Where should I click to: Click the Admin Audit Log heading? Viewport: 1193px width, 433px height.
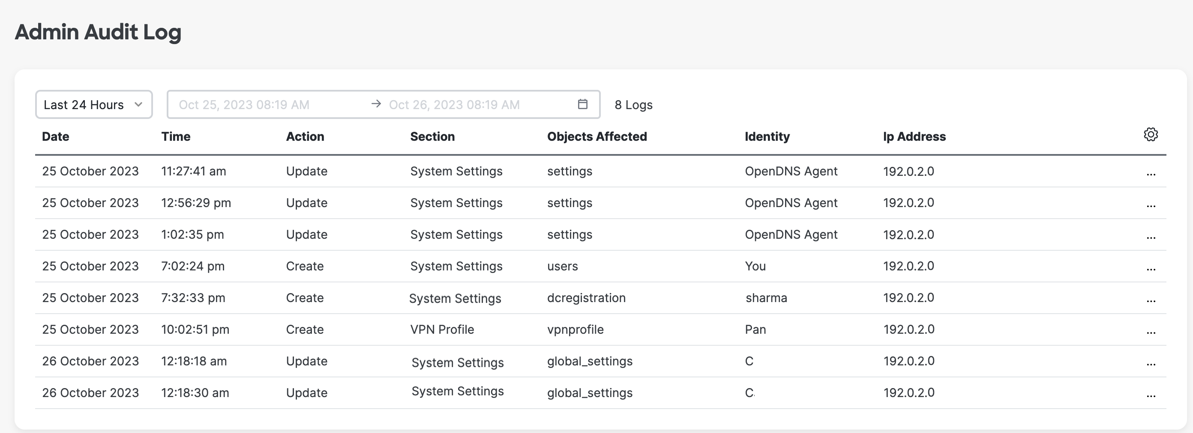click(x=98, y=32)
